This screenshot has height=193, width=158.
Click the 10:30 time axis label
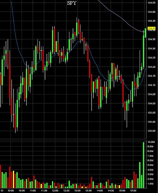click(22, 191)
